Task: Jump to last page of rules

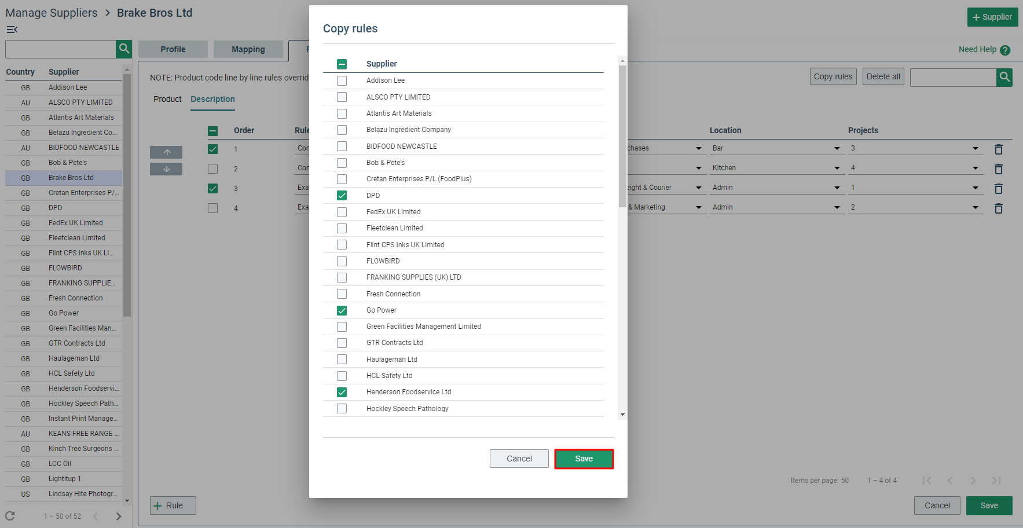Action: tap(996, 481)
